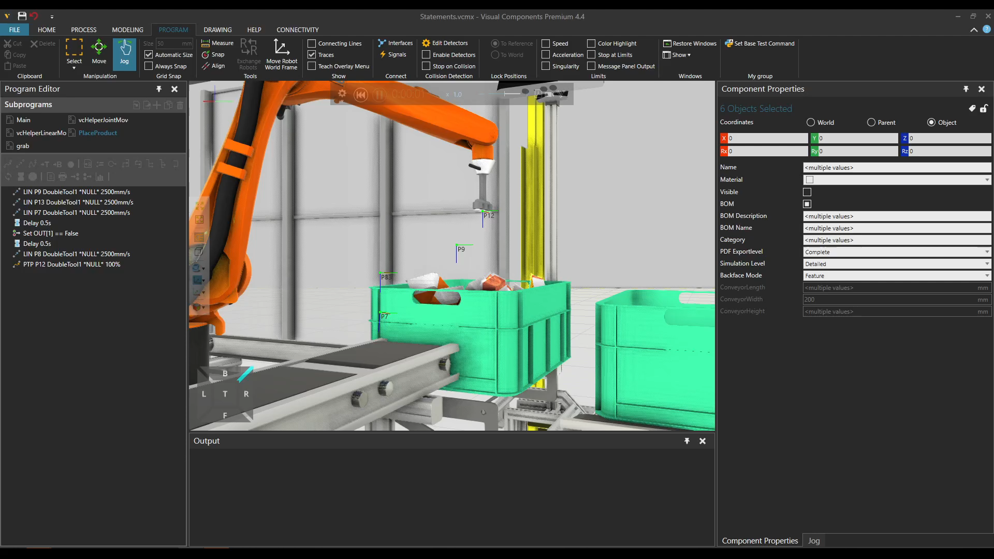
Task: Switch to the MODELING ribbon tab
Action: 127,30
